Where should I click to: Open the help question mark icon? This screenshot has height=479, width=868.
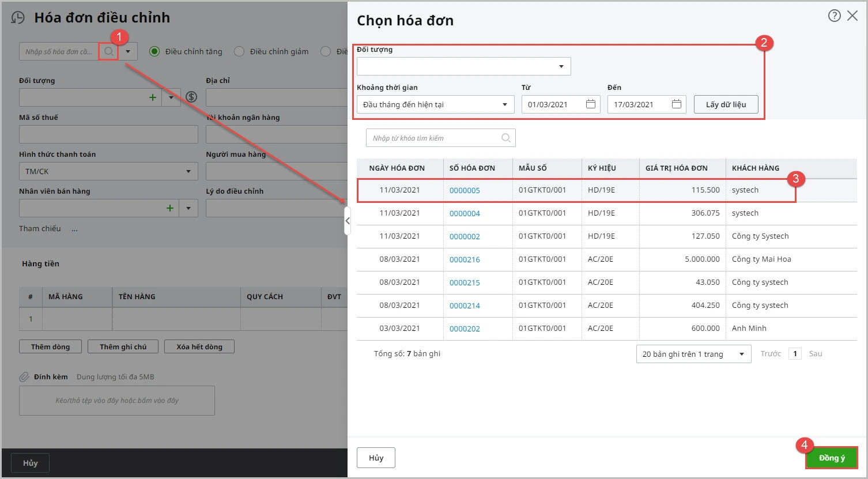834,16
